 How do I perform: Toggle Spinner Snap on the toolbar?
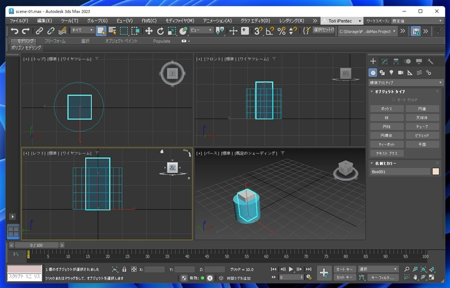pos(292,31)
